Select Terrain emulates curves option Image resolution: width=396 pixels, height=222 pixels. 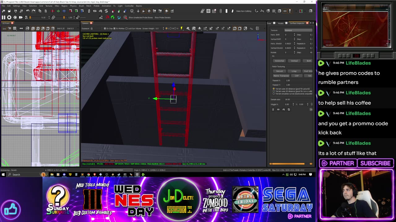click(x=273, y=94)
